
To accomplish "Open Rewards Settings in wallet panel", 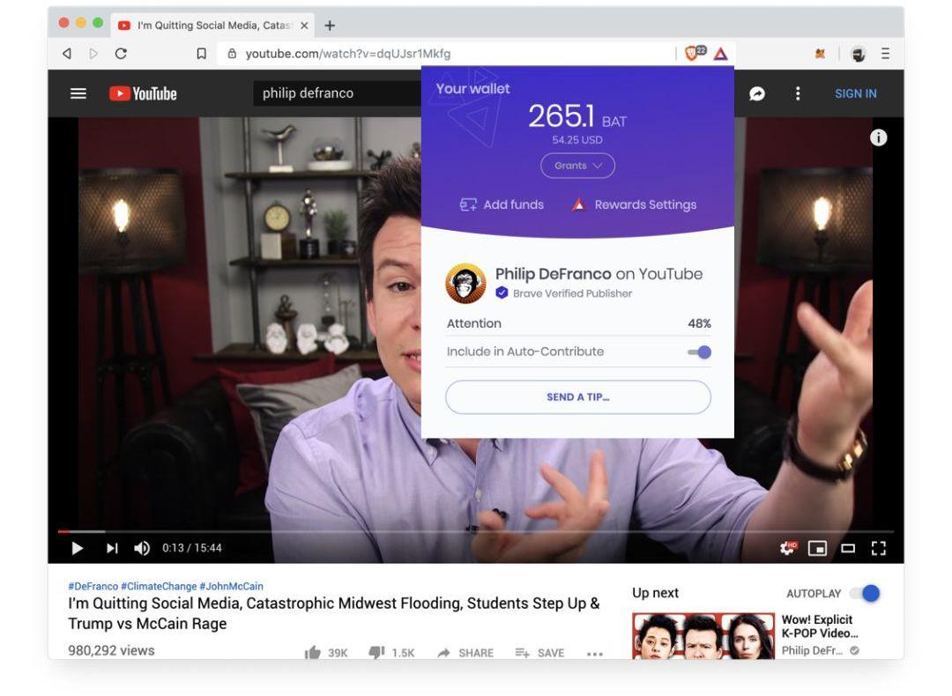I will [635, 204].
